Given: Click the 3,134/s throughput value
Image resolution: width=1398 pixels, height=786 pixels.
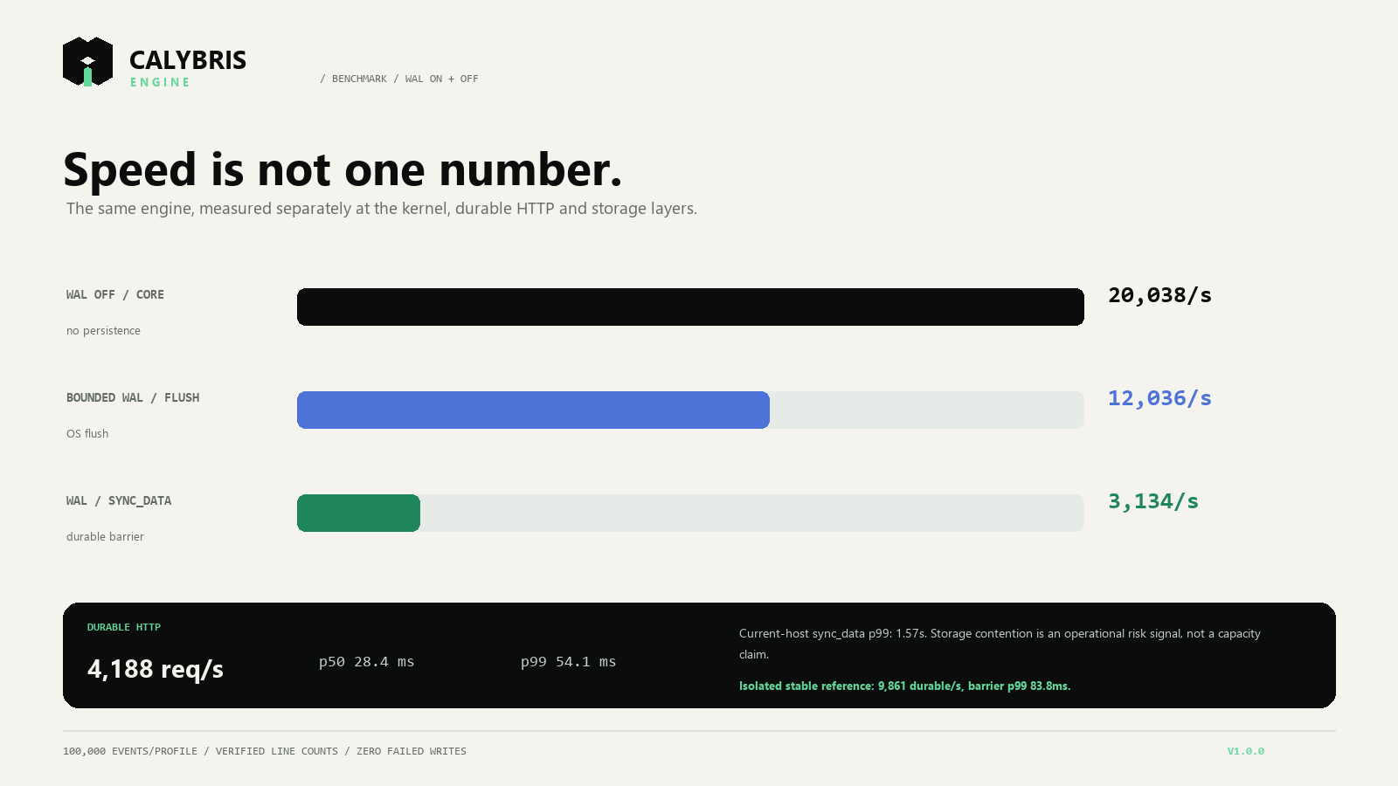Looking at the screenshot, I should 1153,501.
